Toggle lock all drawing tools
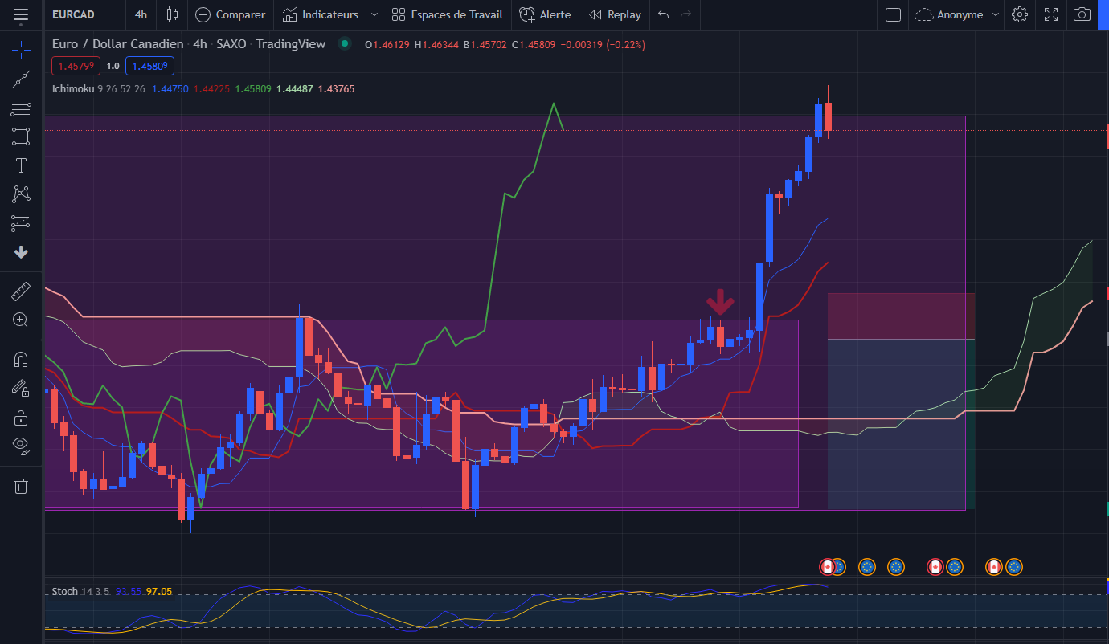1109x644 pixels. [21, 418]
